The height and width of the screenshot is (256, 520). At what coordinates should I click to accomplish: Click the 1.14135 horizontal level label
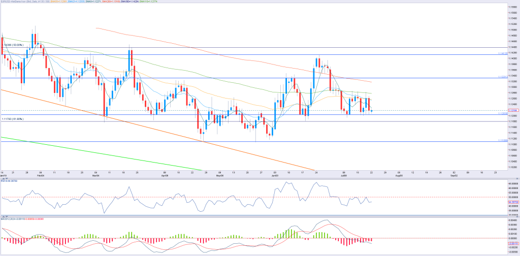502,53
